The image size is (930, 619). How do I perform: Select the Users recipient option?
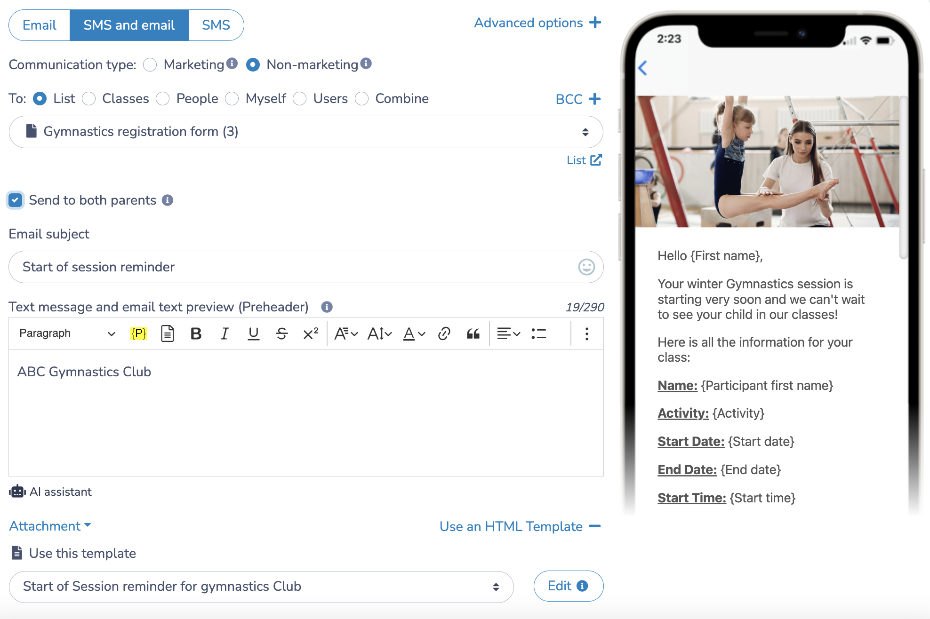(300, 99)
